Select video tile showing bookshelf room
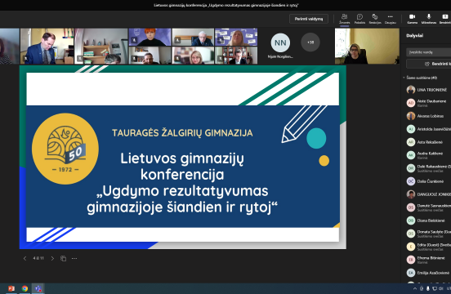Image resolution: width=451 pixels, height=294 pixels. (101, 46)
